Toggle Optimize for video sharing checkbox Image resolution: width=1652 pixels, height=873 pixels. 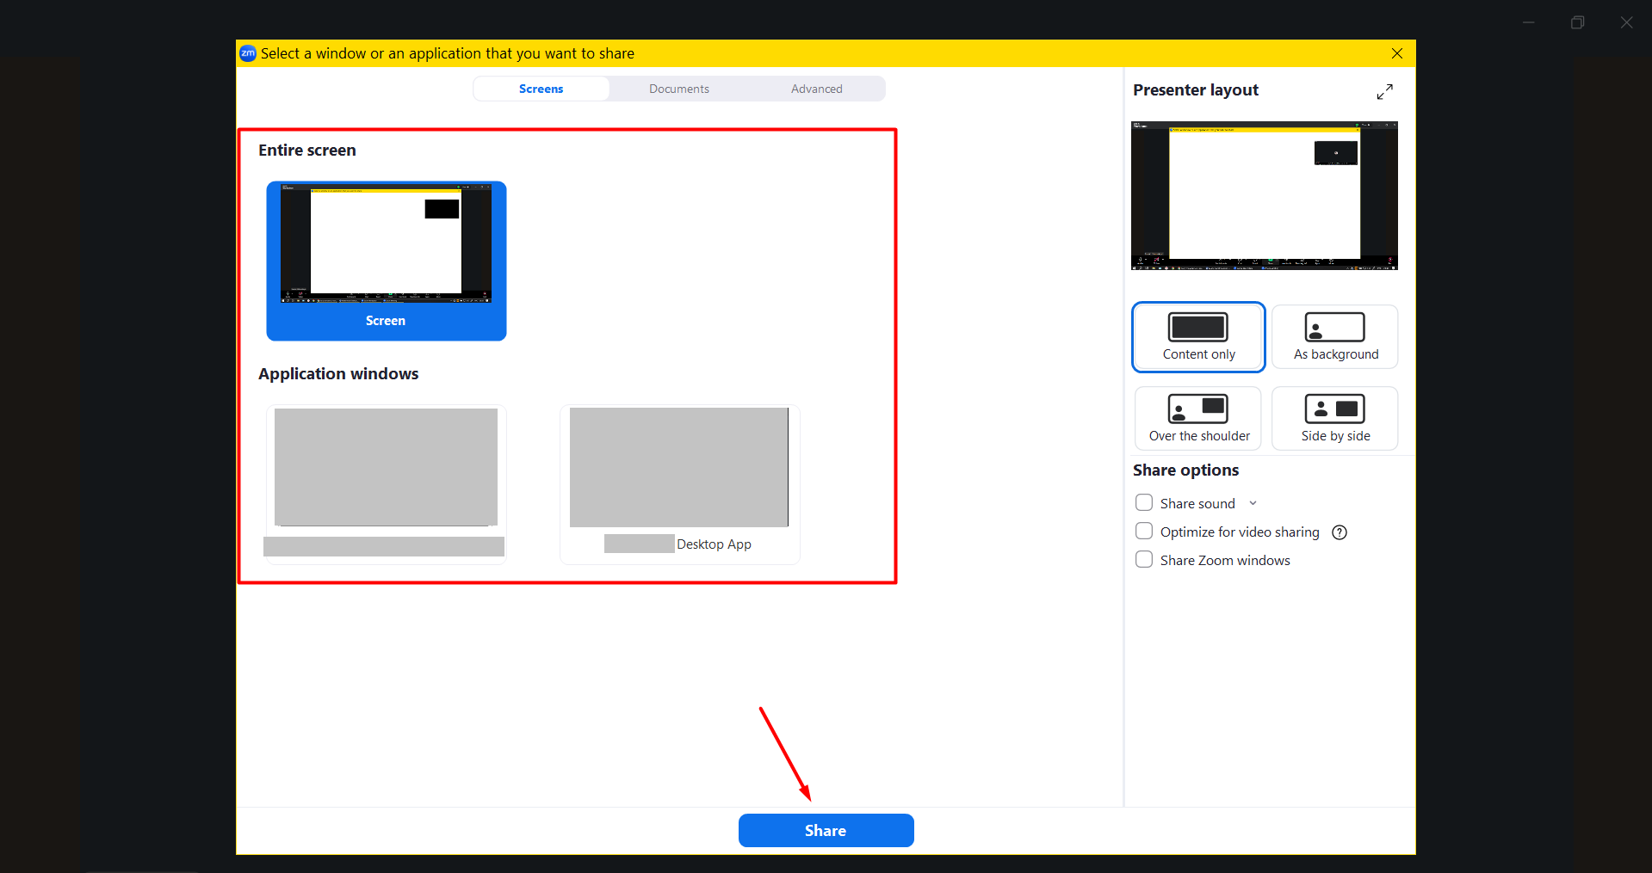1144,532
